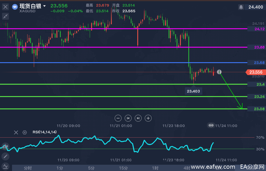
Task: Select the 15分 timeframe tab
Action: pyautogui.click(x=123, y=168)
